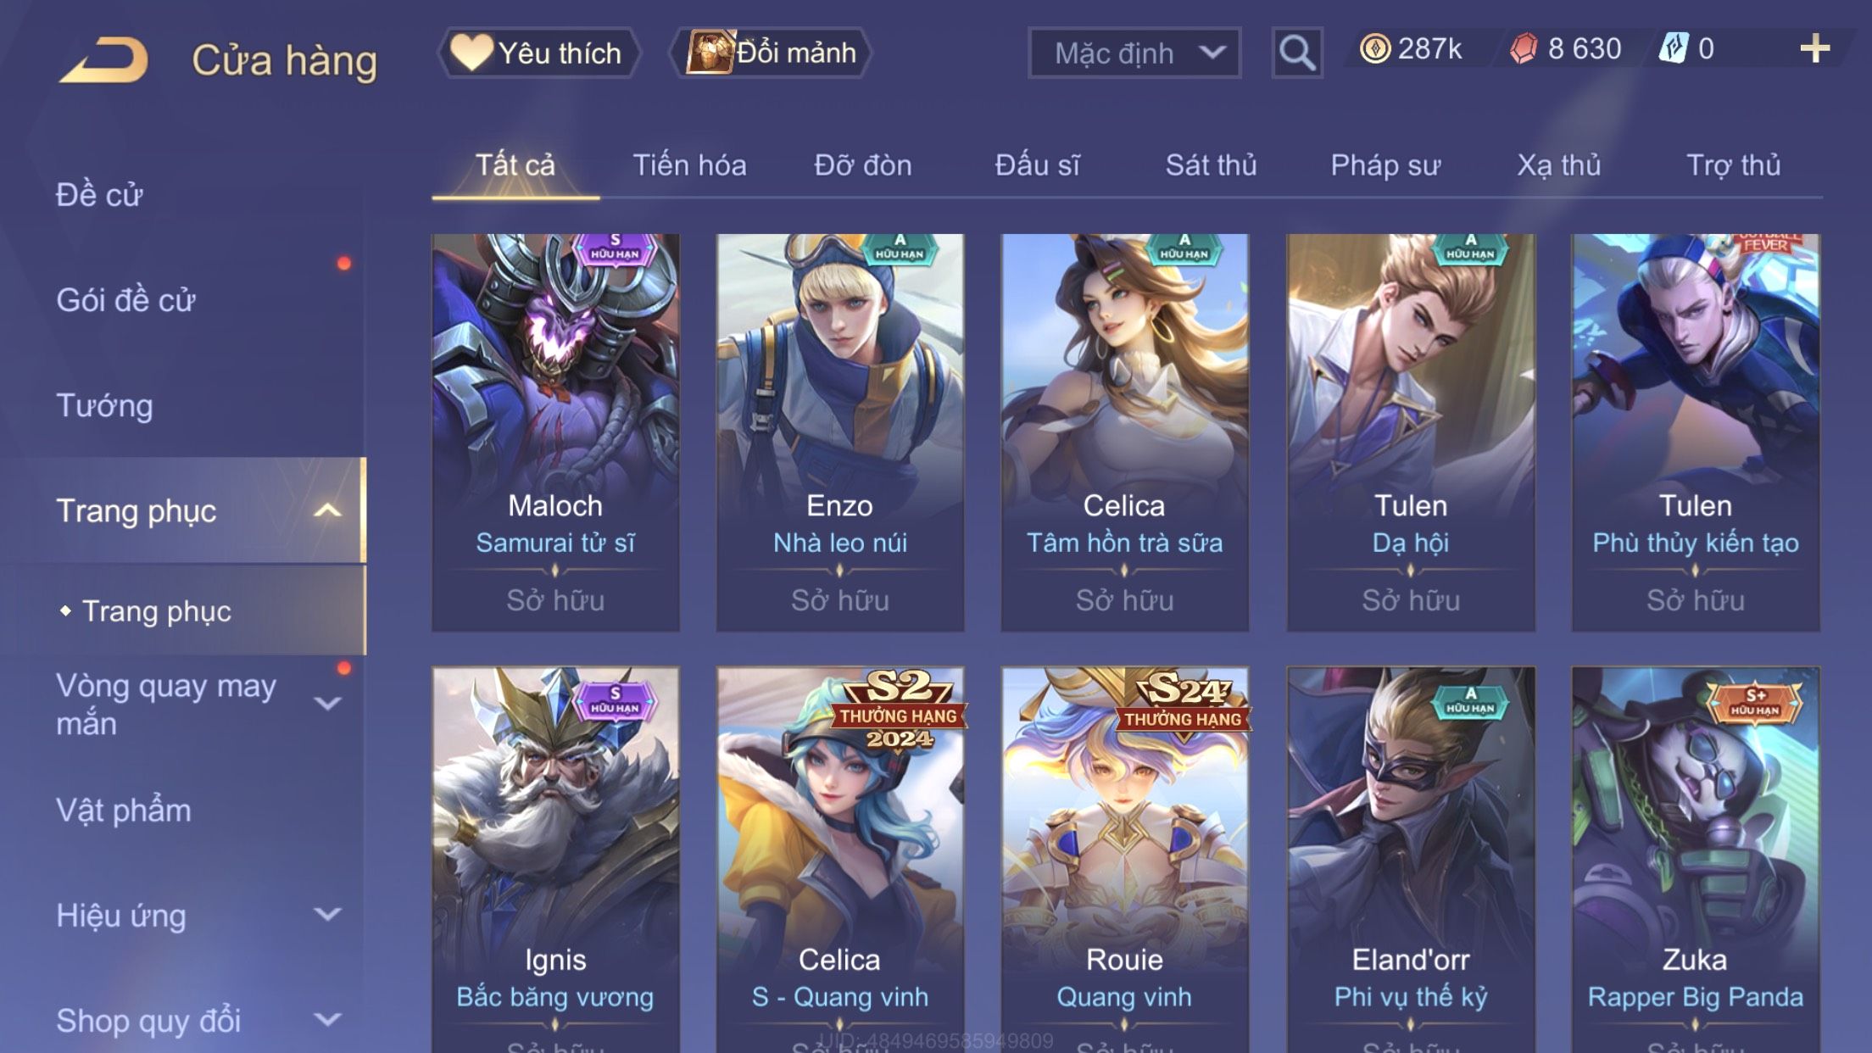Select the Maloch Samurai tử sĩ skin card

click(555, 432)
